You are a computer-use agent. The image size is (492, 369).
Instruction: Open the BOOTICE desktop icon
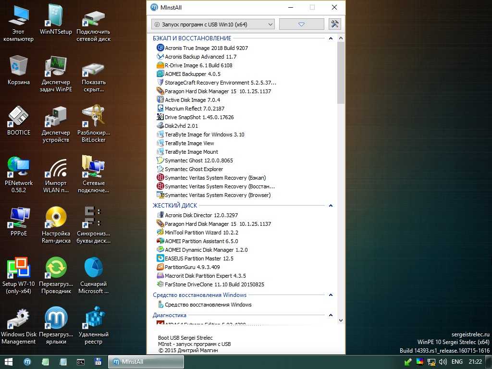(18, 118)
